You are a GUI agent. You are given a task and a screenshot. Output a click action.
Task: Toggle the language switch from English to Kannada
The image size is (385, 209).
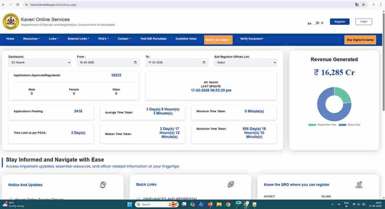coord(317,23)
